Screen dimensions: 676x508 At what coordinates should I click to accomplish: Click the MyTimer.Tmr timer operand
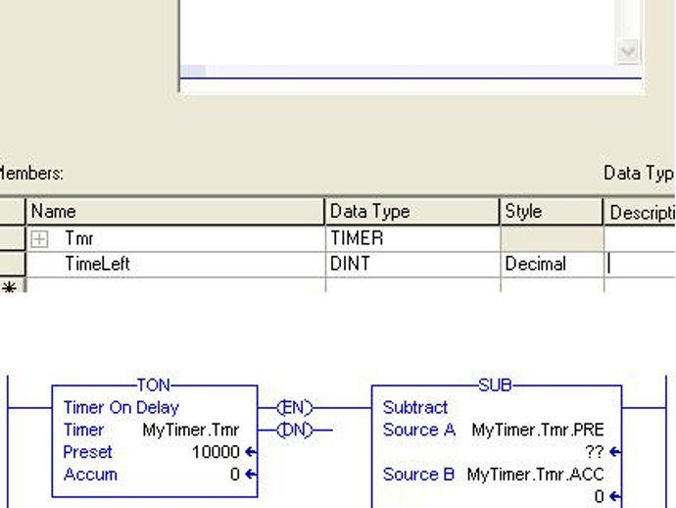[191, 430]
